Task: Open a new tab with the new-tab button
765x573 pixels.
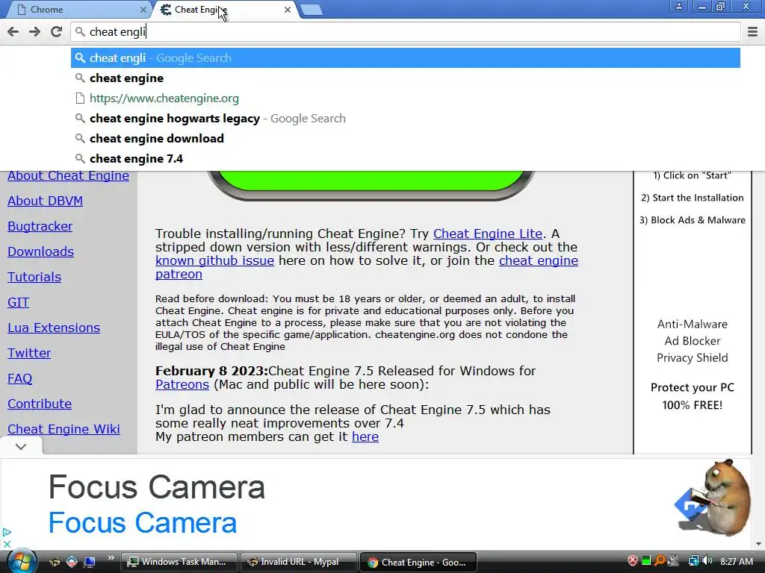Action: point(311,10)
